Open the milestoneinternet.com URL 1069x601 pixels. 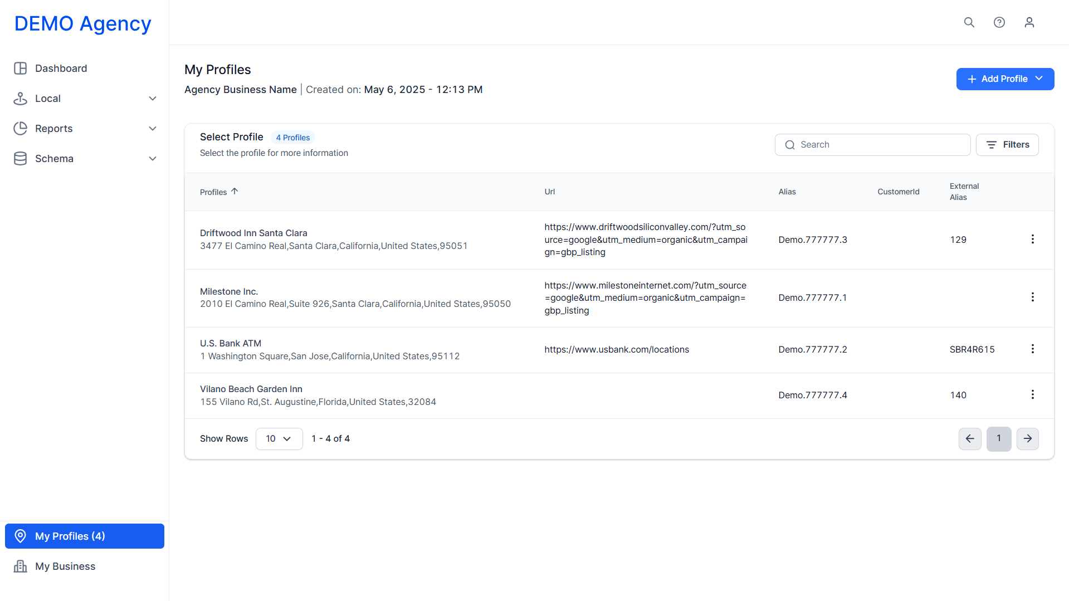pyautogui.click(x=646, y=298)
